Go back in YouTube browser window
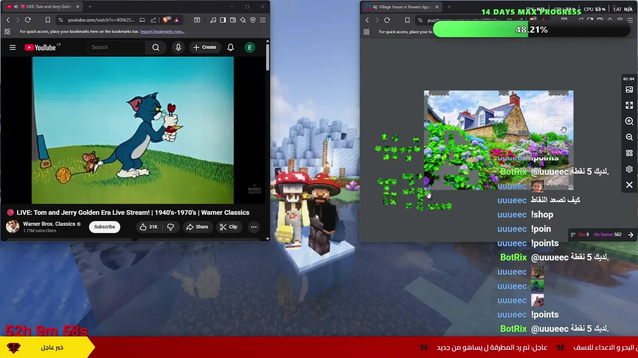Image resolution: width=638 pixels, height=358 pixels. tap(8, 20)
